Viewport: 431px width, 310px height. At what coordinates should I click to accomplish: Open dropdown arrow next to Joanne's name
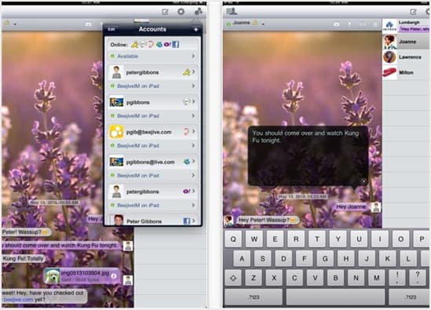pyautogui.click(x=263, y=24)
